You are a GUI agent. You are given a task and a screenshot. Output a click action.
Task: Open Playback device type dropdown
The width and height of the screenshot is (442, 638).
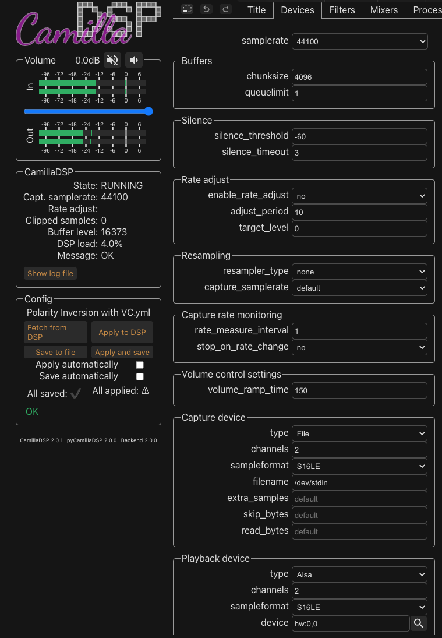point(359,574)
